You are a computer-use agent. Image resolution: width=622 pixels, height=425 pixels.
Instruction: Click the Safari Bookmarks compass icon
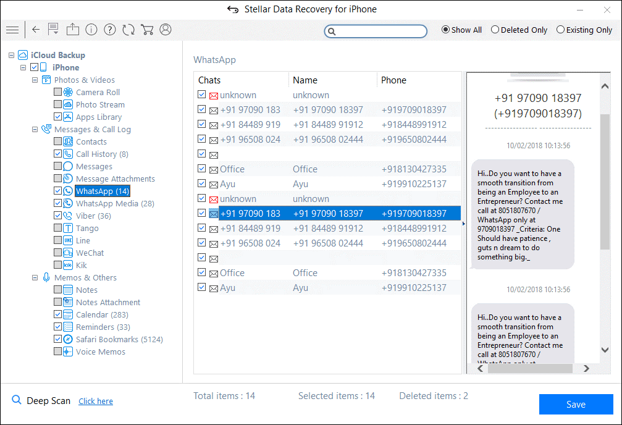pos(68,339)
